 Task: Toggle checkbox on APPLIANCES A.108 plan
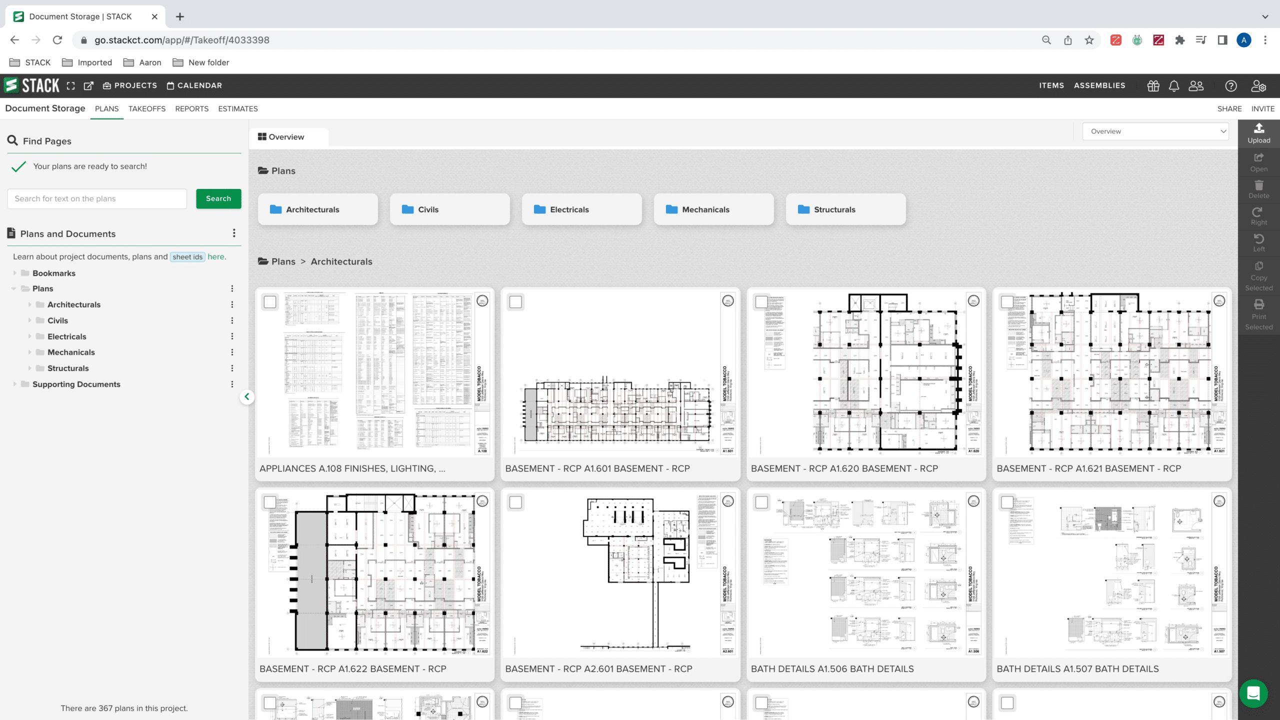(270, 300)
